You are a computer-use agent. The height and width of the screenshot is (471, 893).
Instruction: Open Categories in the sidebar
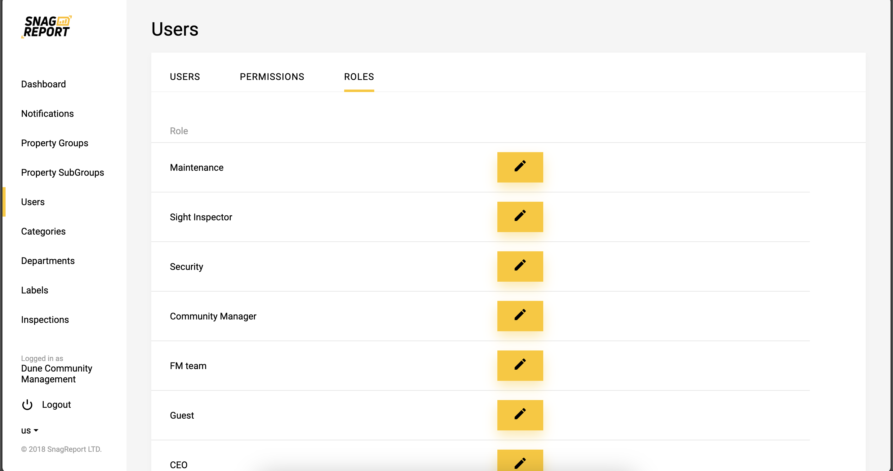(x=43, y=231)
